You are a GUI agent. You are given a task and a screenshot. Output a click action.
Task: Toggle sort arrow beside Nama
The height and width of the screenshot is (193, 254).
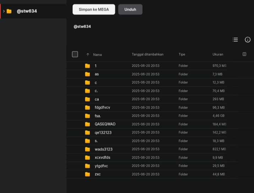pos(88,55)
